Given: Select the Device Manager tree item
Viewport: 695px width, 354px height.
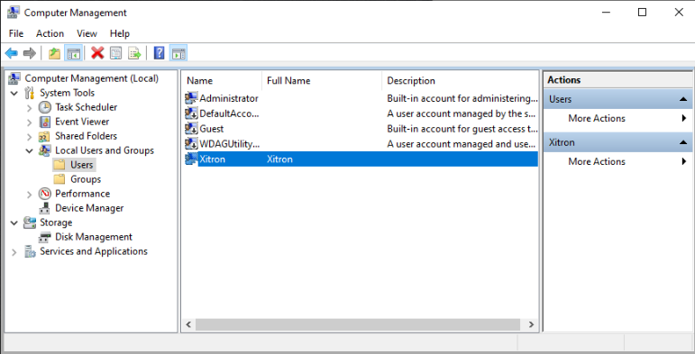Looking at the screenshot, I should (x=89, y=208).
